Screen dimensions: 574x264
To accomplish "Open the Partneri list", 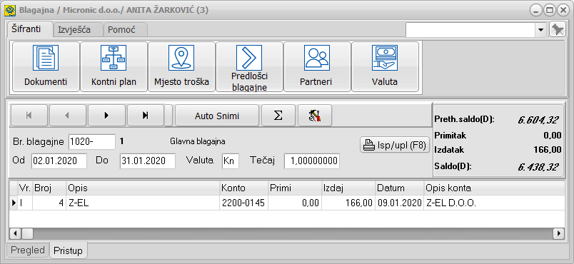I will [x=317, y=66].
